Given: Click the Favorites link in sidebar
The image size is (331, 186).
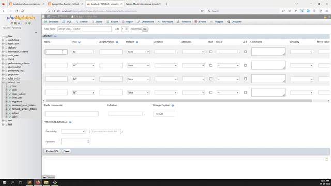Looking at the screenshot, I should coord(16,28).
